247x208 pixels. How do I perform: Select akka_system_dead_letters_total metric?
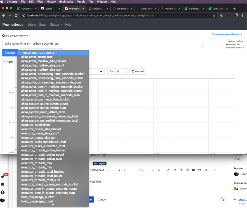point(53,112)
